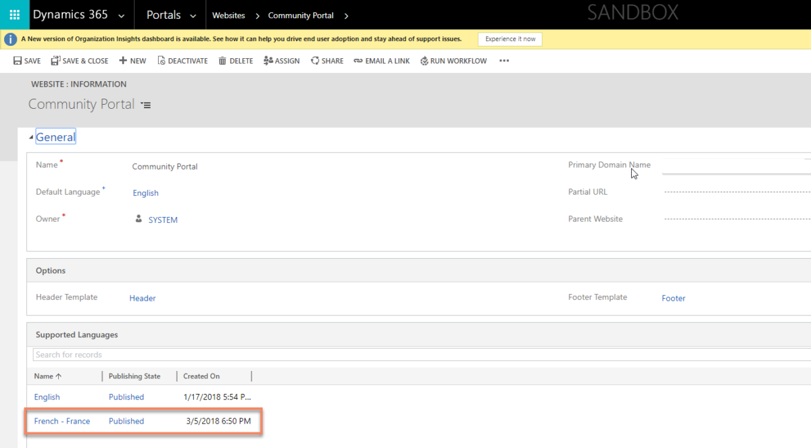Click the plus icon for New
The width and height of the screenshot is (811, 448).
(x=123, y=61)
